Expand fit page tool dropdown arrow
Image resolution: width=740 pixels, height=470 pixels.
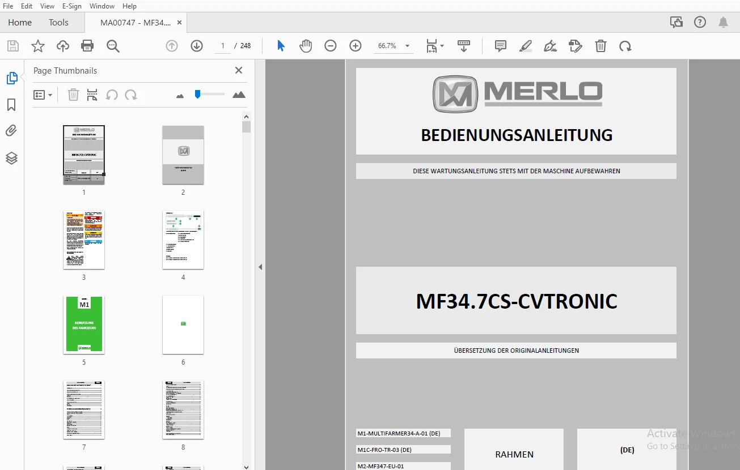442,46
